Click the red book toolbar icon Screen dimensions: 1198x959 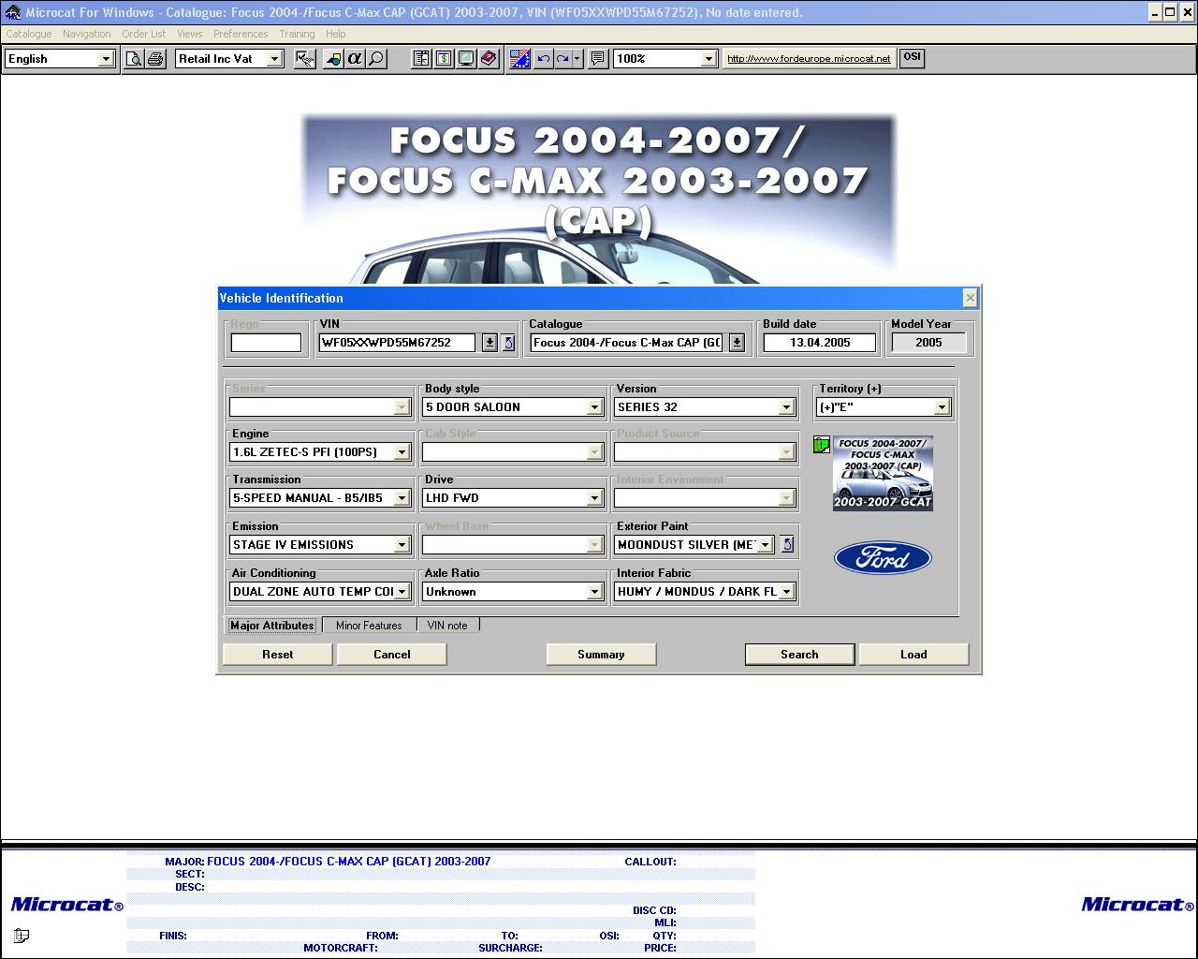pyautogui.click(x=489, y=59)
